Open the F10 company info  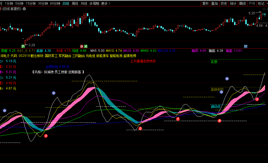252,3
